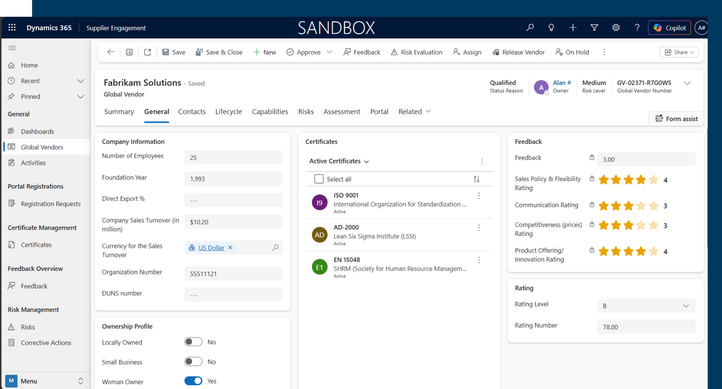Click the Number of Employees field

point(233,157)
